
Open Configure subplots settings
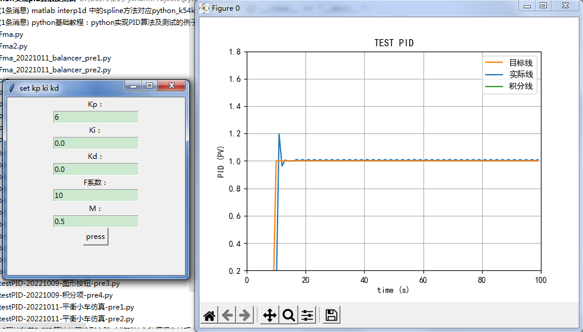coord(307,315)
